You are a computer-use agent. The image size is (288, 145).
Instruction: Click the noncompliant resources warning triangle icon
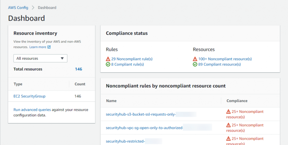point(195,59)
